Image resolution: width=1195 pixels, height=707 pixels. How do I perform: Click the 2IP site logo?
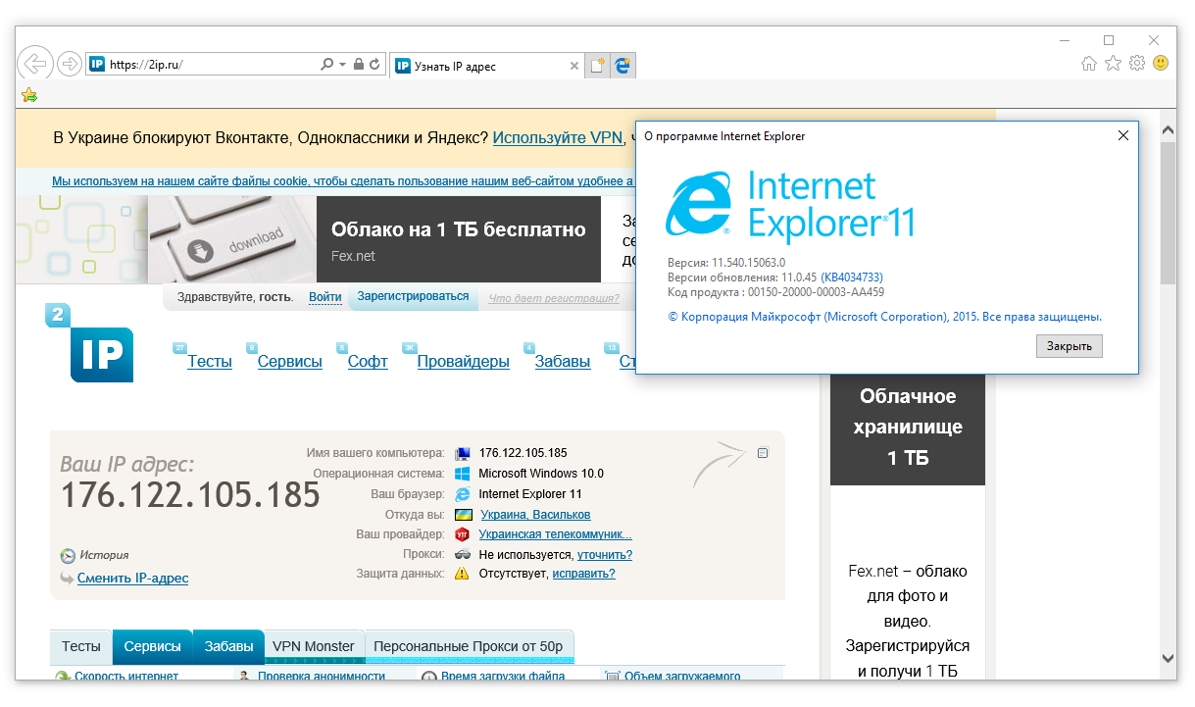(89, 343)
